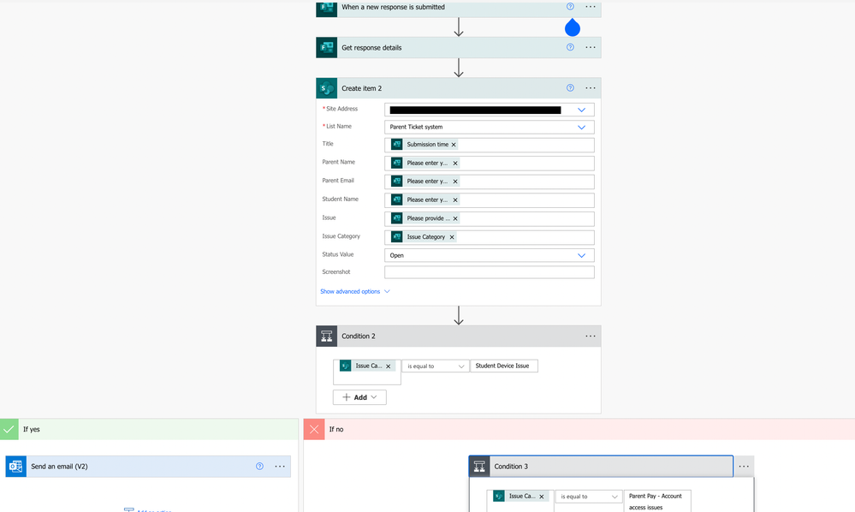Open help for Get response details

tap(570, 47)
